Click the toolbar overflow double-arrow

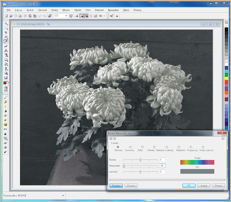pyautogui.click(x=117, y=16)
